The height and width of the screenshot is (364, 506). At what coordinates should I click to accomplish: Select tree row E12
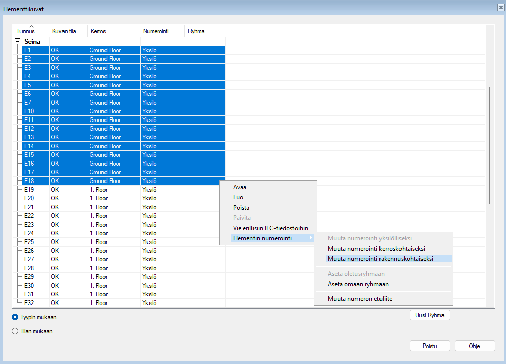click(x=124, y=129)
